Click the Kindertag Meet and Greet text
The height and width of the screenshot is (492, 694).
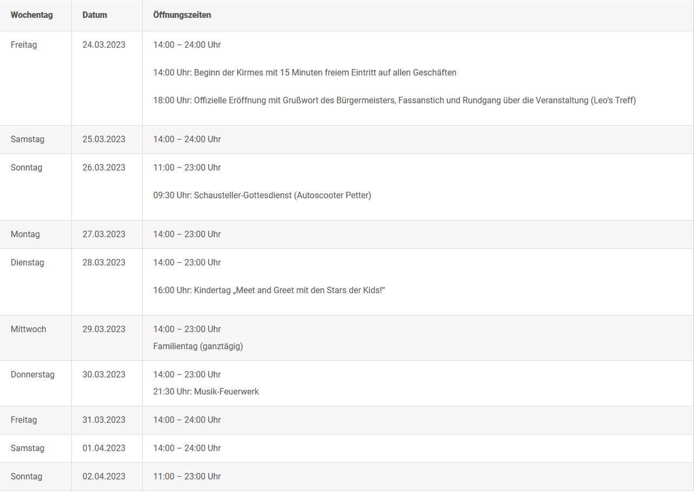coord(269,290)
